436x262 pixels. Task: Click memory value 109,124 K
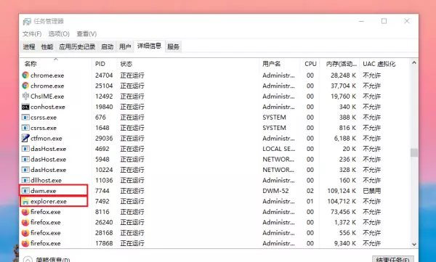(342, 191)
